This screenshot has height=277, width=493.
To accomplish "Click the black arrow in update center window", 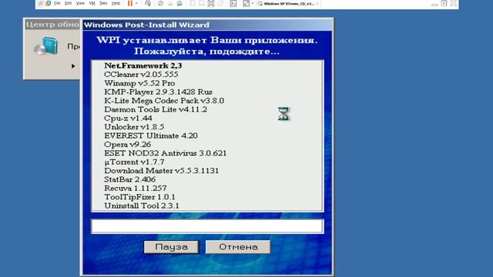I will (73, 66).
